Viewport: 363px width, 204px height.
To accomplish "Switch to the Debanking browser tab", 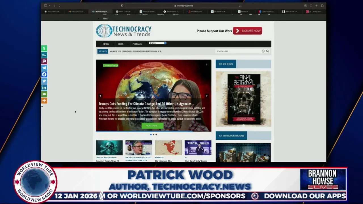I will pyautogui.click(x=195, y=12).
